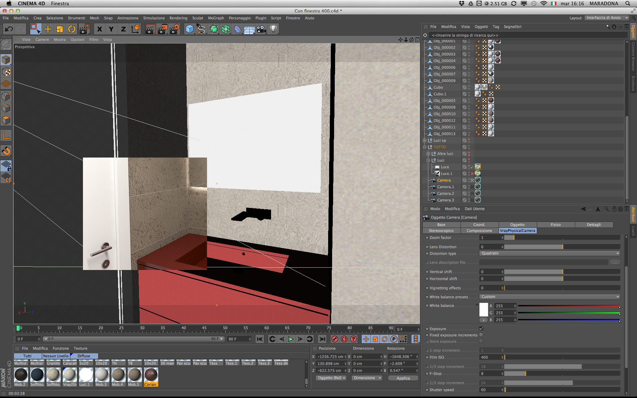This screenshot has width=637, height=398.
Task: Add a cube primitive object
Action: click(189, 29)
